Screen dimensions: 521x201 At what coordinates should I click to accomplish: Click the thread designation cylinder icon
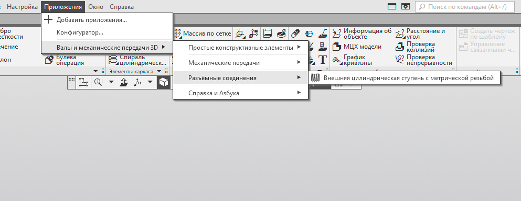[295, 33]
